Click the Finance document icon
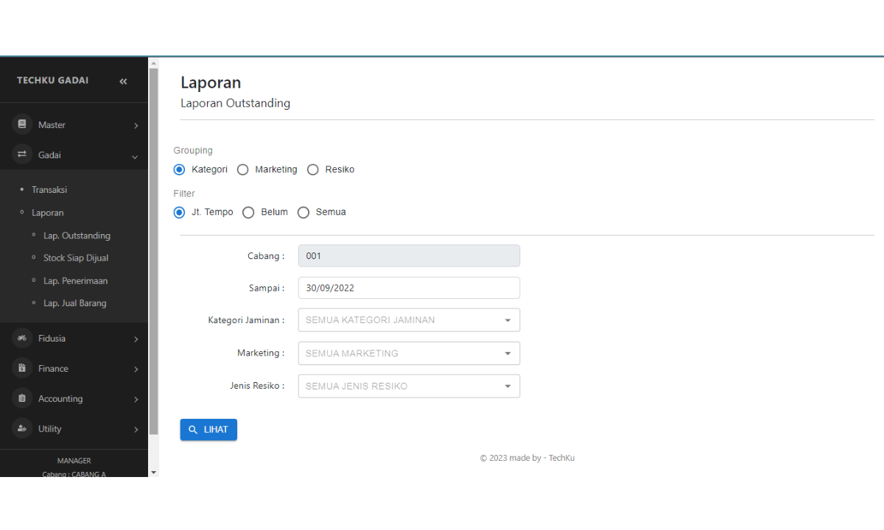This screenshot has width=884, height=530. (x=22, y=368)
